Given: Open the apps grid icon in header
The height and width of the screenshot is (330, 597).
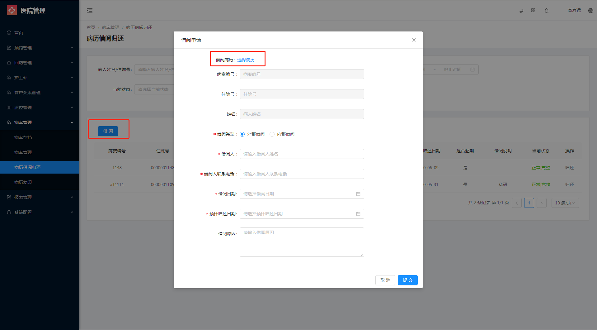Looking at the screenshot, I should click(x=533, y=10).
